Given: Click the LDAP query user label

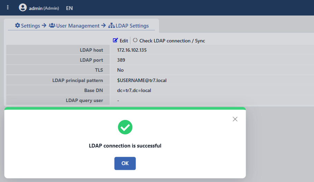Looking at the screenshot, I should click(84, 100).
